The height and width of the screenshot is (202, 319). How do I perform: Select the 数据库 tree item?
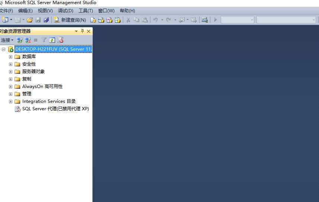click(x=29, y=56)
